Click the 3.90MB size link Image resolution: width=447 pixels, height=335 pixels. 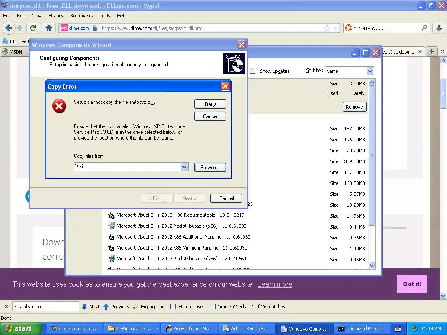coord(357,84)
